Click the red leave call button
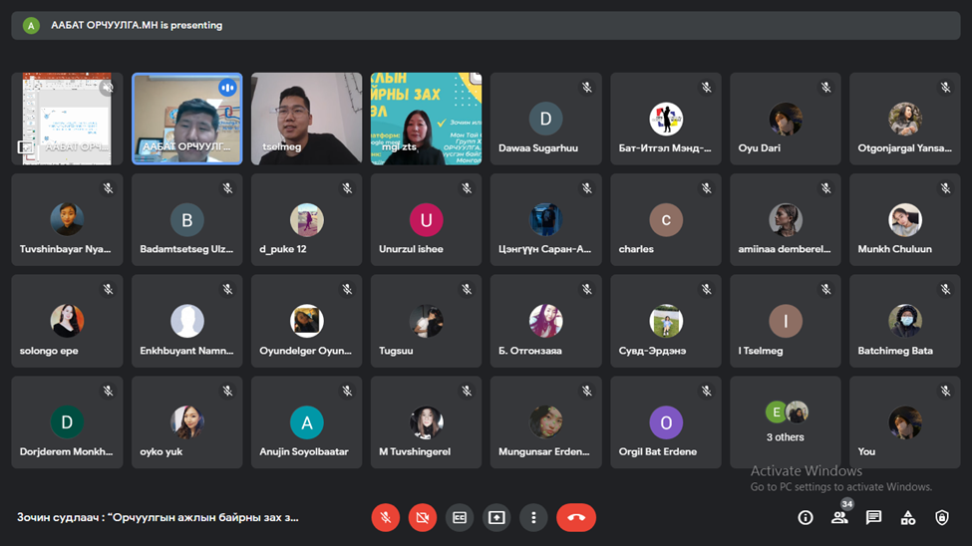Image resolution: width=972 pixels, height=546 pixels. tap(576, 517)
